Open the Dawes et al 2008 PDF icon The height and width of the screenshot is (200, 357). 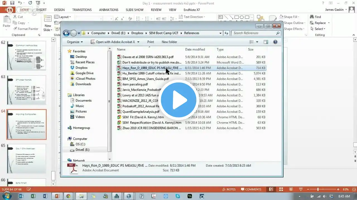(x=119, y=57)
